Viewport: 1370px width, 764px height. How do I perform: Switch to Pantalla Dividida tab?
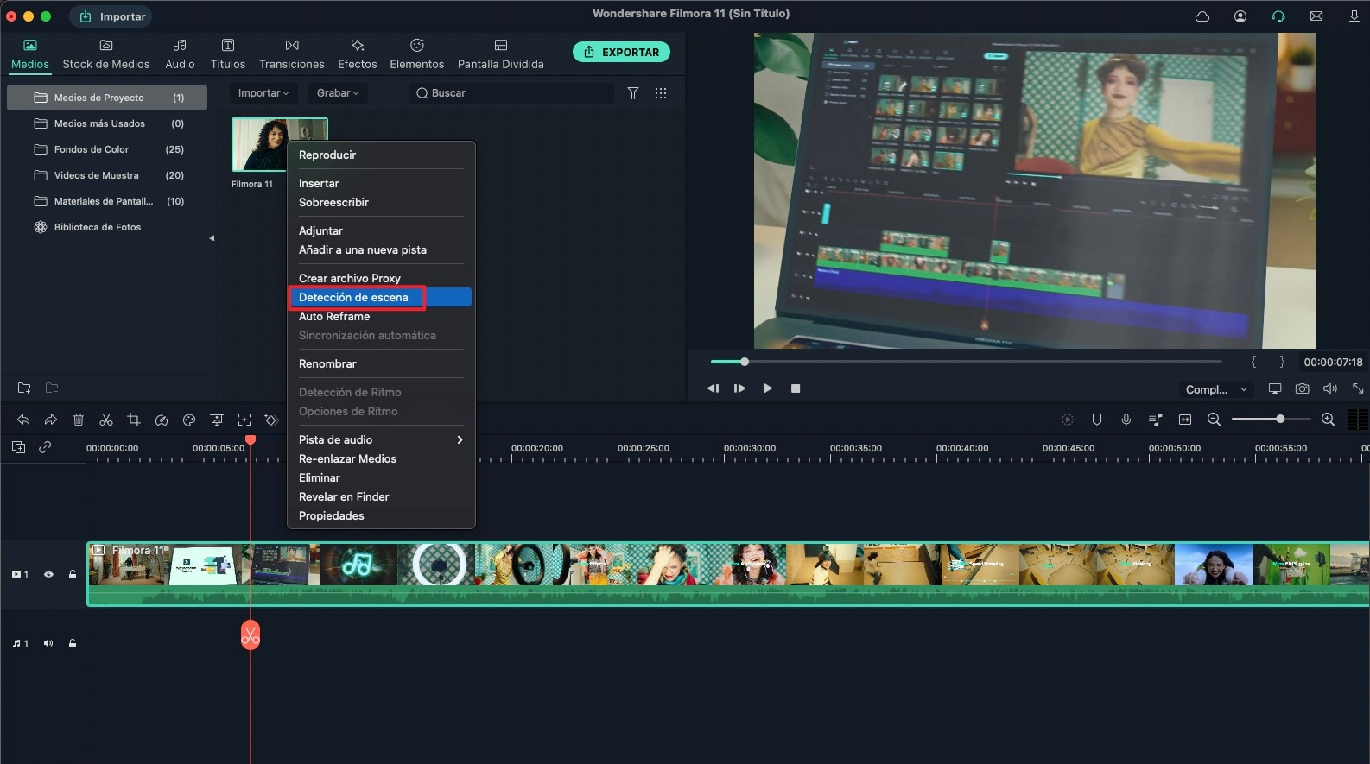pyautogui.click(x=501, y=54)
